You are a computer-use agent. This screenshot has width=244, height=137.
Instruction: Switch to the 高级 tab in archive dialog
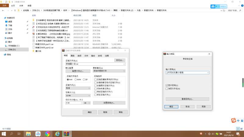(73, 56)
